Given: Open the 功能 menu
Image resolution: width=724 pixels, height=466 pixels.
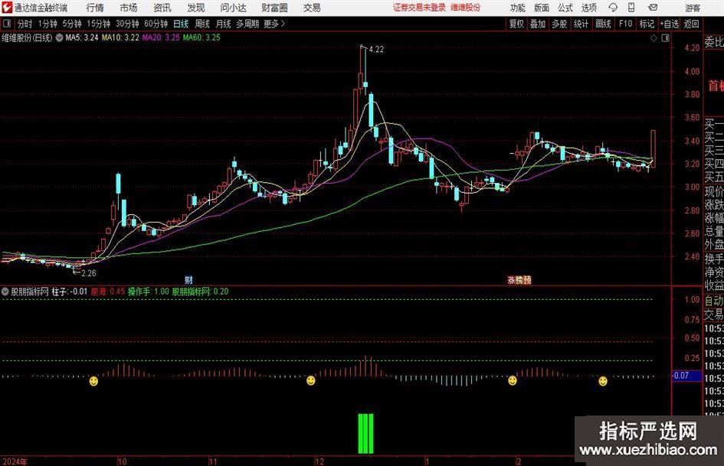Looking at the screenshot, I should [518, 8].
